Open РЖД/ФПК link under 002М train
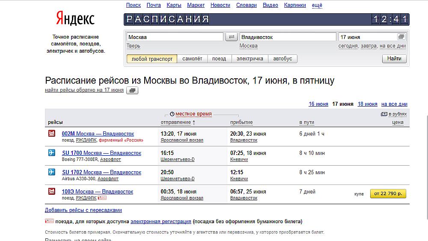This screenshot has height=241, width=428. pos(86,140)
